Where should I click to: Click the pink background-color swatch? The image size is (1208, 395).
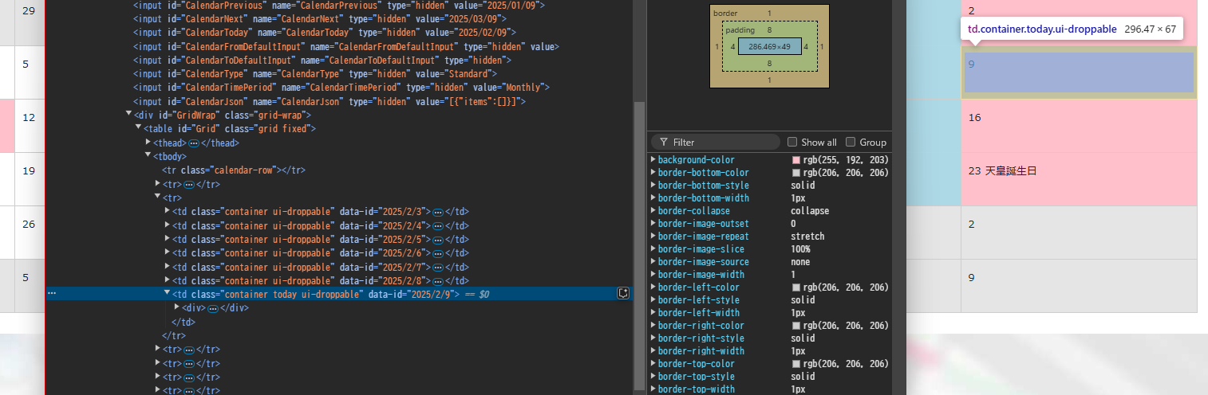795,160
